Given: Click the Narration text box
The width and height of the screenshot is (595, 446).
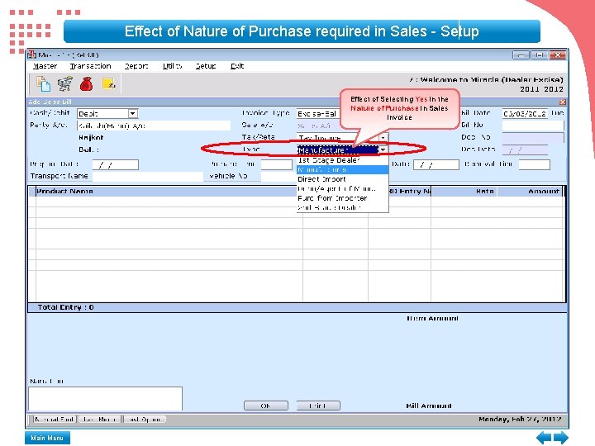Looking at the screenshot, I should tap(106, 399).
